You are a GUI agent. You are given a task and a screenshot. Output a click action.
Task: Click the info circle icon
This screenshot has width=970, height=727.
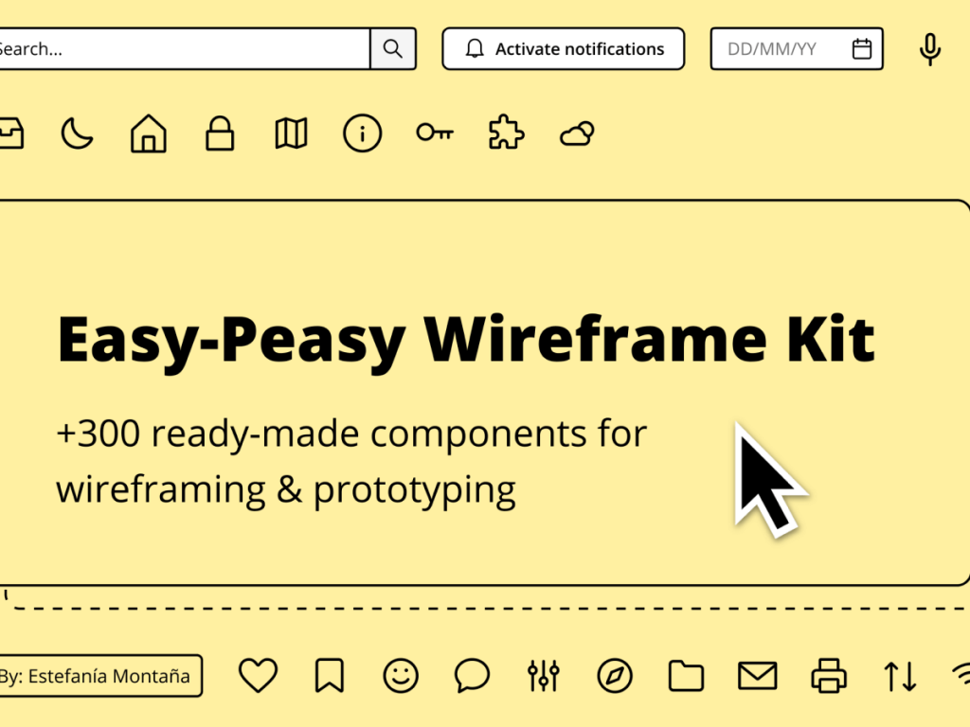point(362,133)
